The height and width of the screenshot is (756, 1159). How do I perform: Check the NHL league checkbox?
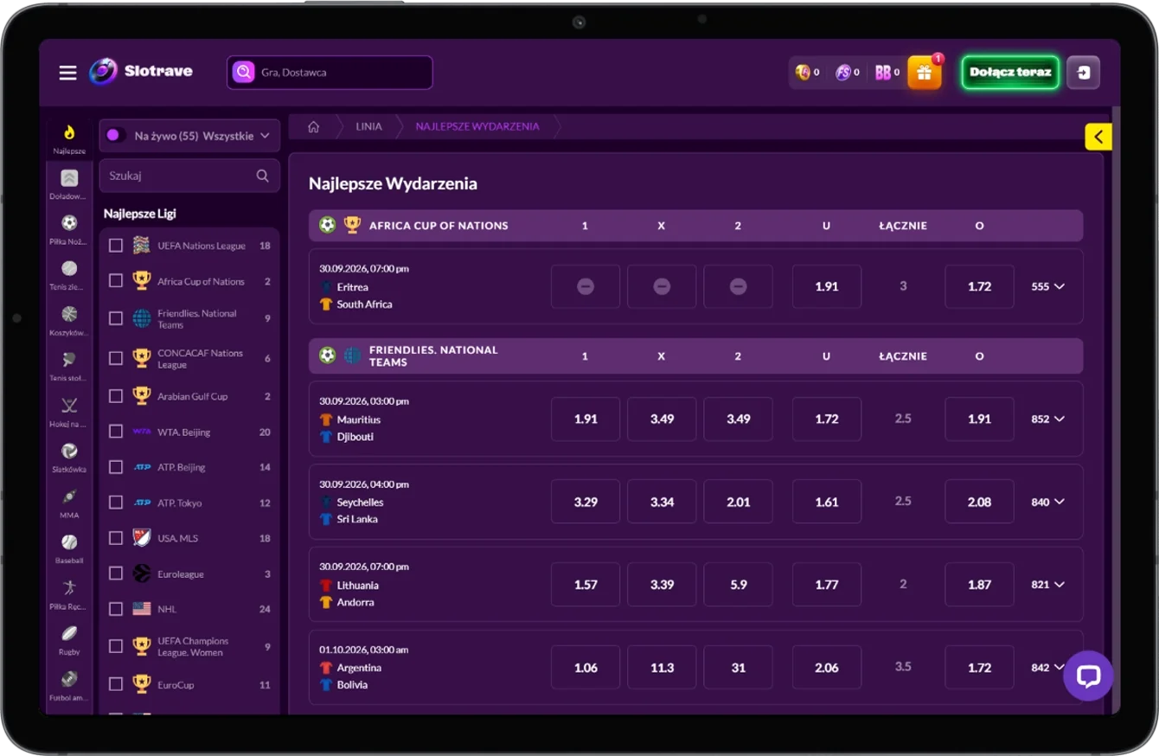tap(116, 609)
